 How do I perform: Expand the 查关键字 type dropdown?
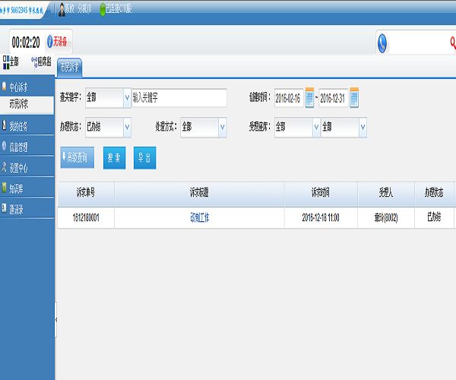click(x=126, y=98)
